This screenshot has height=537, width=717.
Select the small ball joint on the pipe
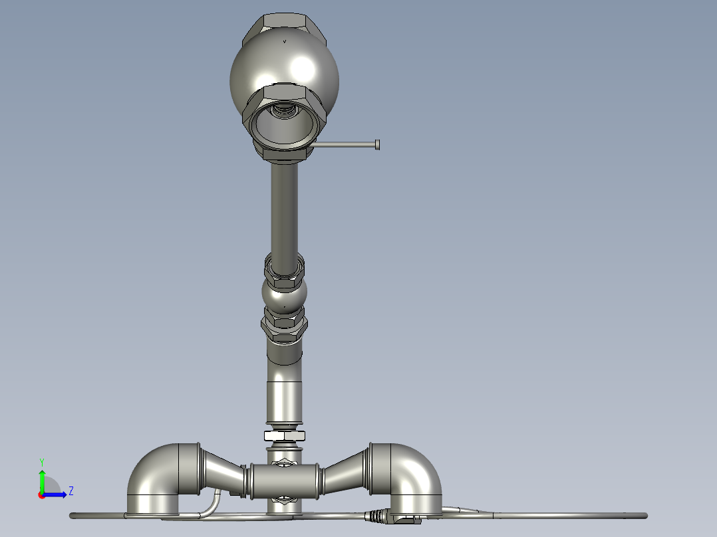tap(284, 295)
